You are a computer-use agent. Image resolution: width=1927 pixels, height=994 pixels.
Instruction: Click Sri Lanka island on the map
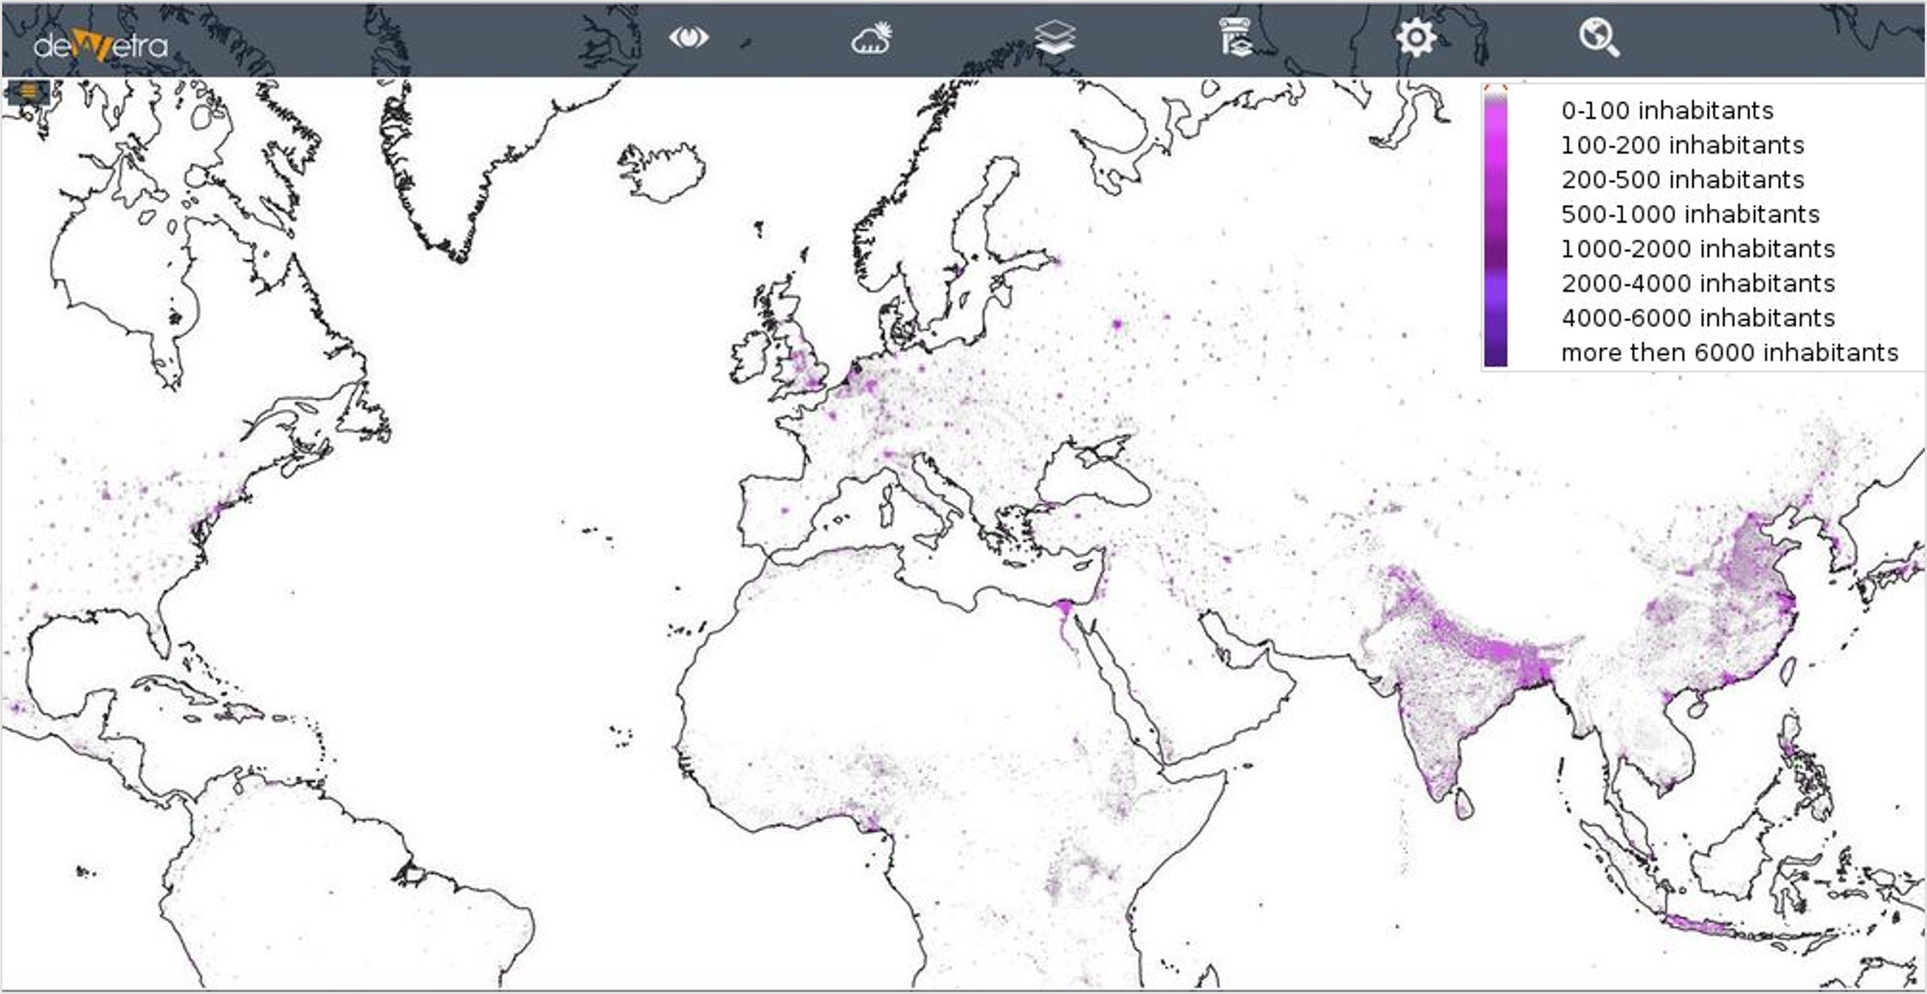tap(1463, 803)
